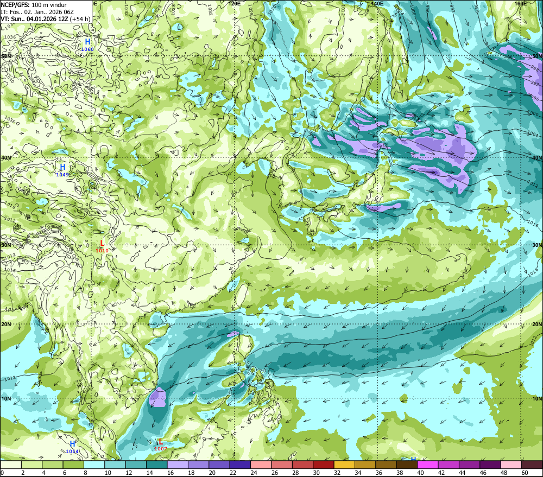Pick the light green 2–4 legend swatch
This screenshot has width=543, height=477.
32,465
